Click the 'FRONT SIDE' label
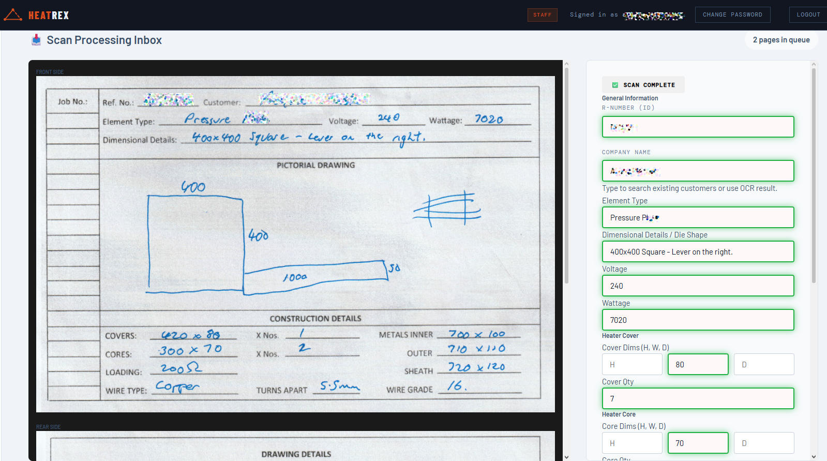Image resolution: width=827 pixels, height=461 pixels. coord(50,72)
